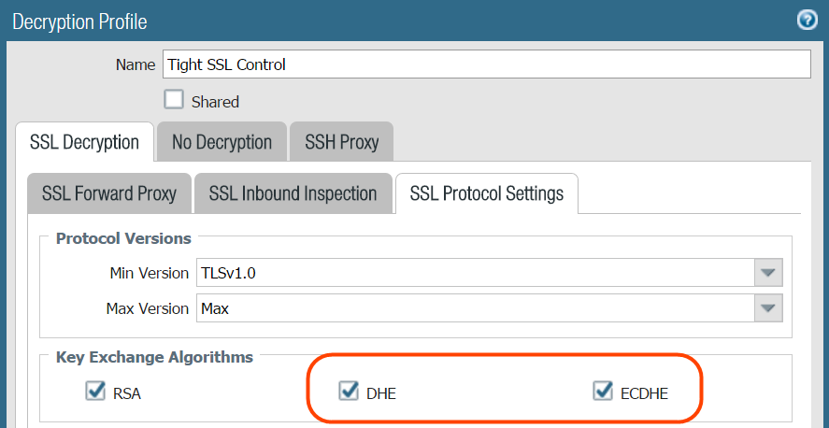
Task: Open the No Decryption tab
Action: click(222, 143)
